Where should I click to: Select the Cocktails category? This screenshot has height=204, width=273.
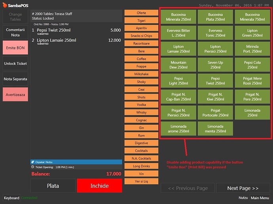click(141, 151)
